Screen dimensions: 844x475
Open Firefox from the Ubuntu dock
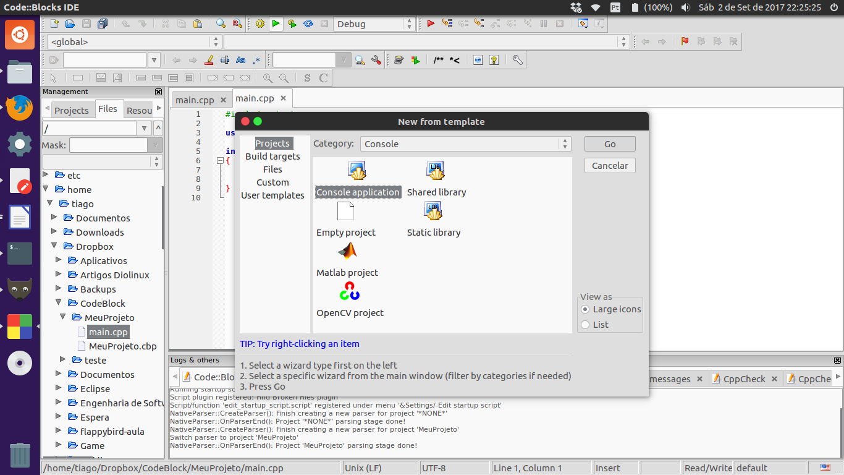pos(20,108)
